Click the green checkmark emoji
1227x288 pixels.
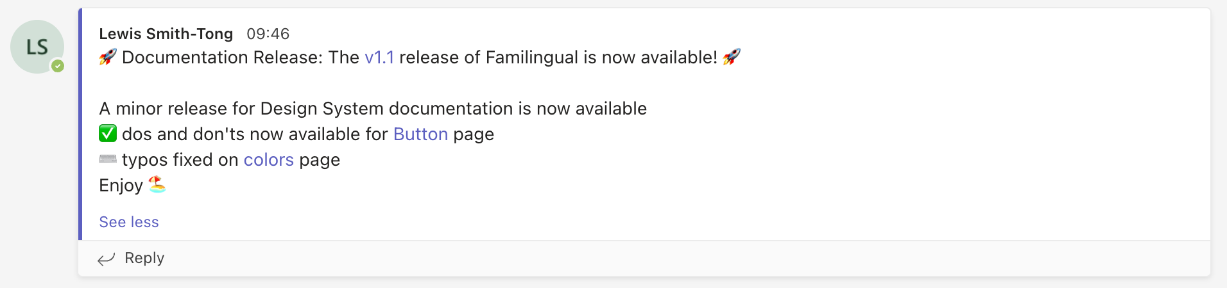(108, 134)
